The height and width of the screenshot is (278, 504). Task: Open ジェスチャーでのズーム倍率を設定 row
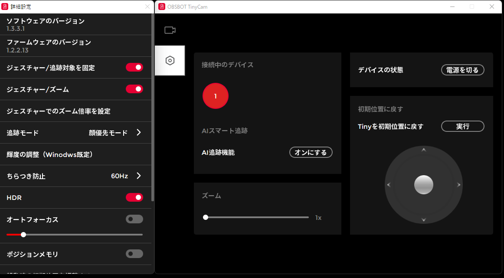tap(75, 111)
